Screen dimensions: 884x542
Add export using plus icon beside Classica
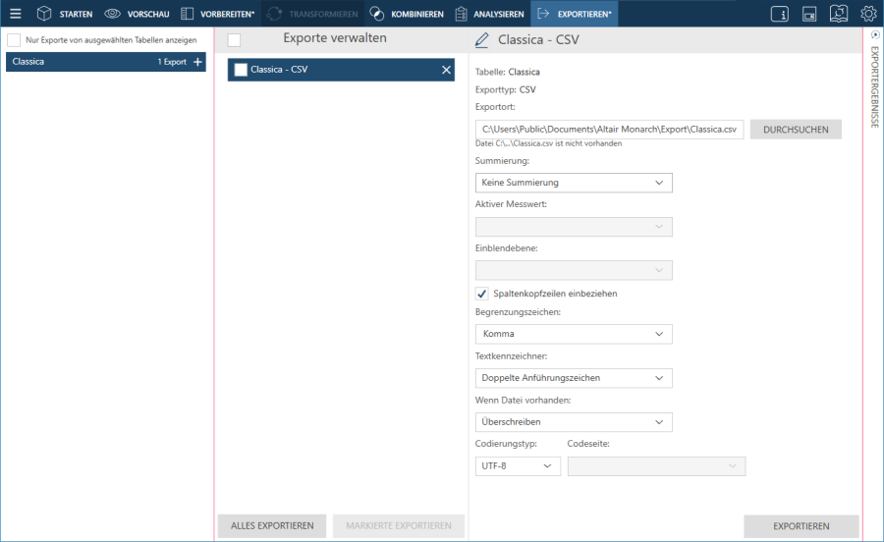(197, 62)
